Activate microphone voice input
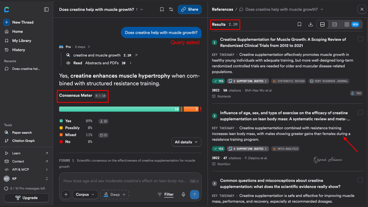This screenshot has height=207, width=368. [183, 194]
